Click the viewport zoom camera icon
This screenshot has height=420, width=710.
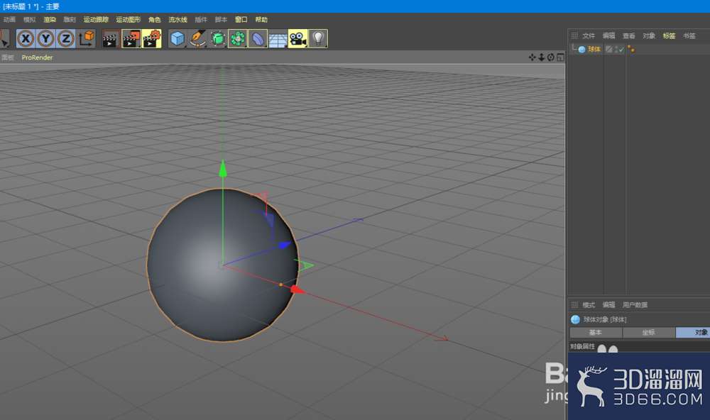[x=542, y=57]
